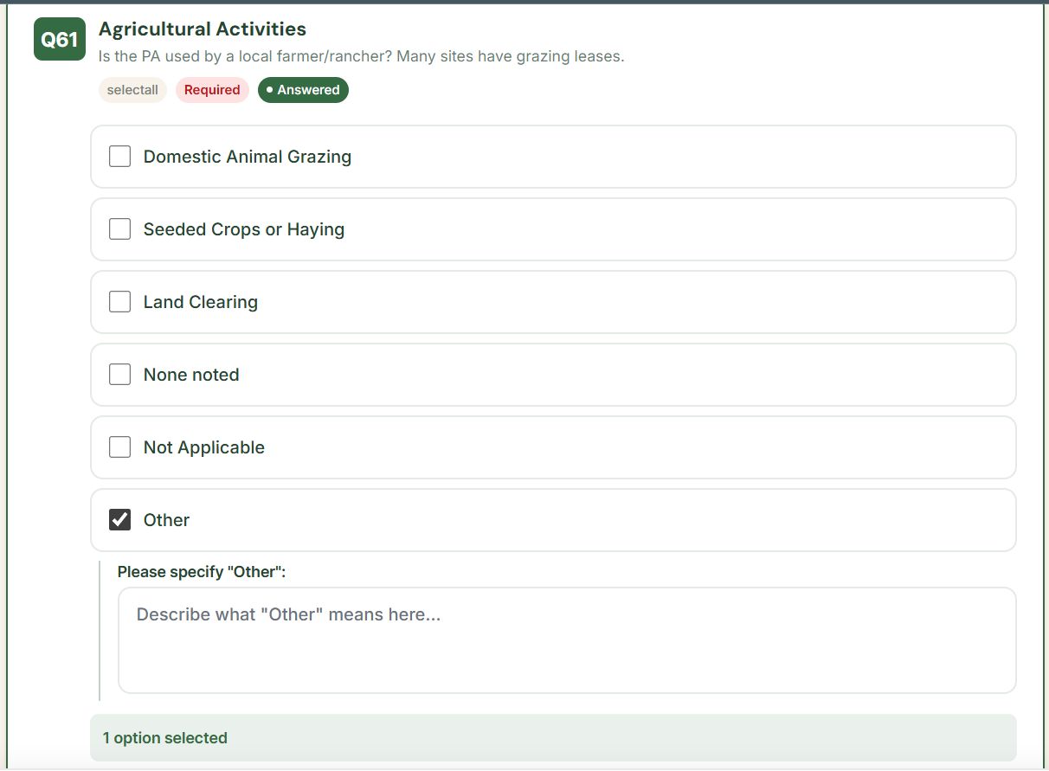This screenshot has height=771, width=1049.
Task: Click the Seeded Crops or Haying card
Action: (x=553, y=228)
